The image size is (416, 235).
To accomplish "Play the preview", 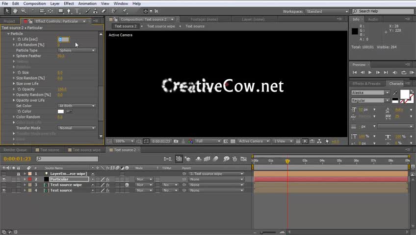I will (x=370, y=72).
